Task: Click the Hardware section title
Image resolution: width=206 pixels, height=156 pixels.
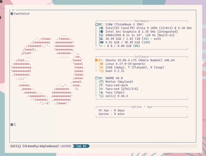Action: [x=142, y=21]
